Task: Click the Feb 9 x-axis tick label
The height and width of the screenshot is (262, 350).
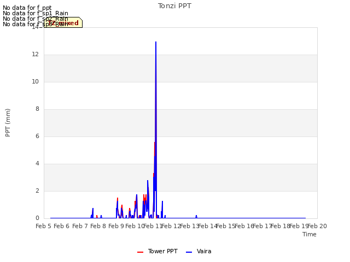Action: point(116,227)
